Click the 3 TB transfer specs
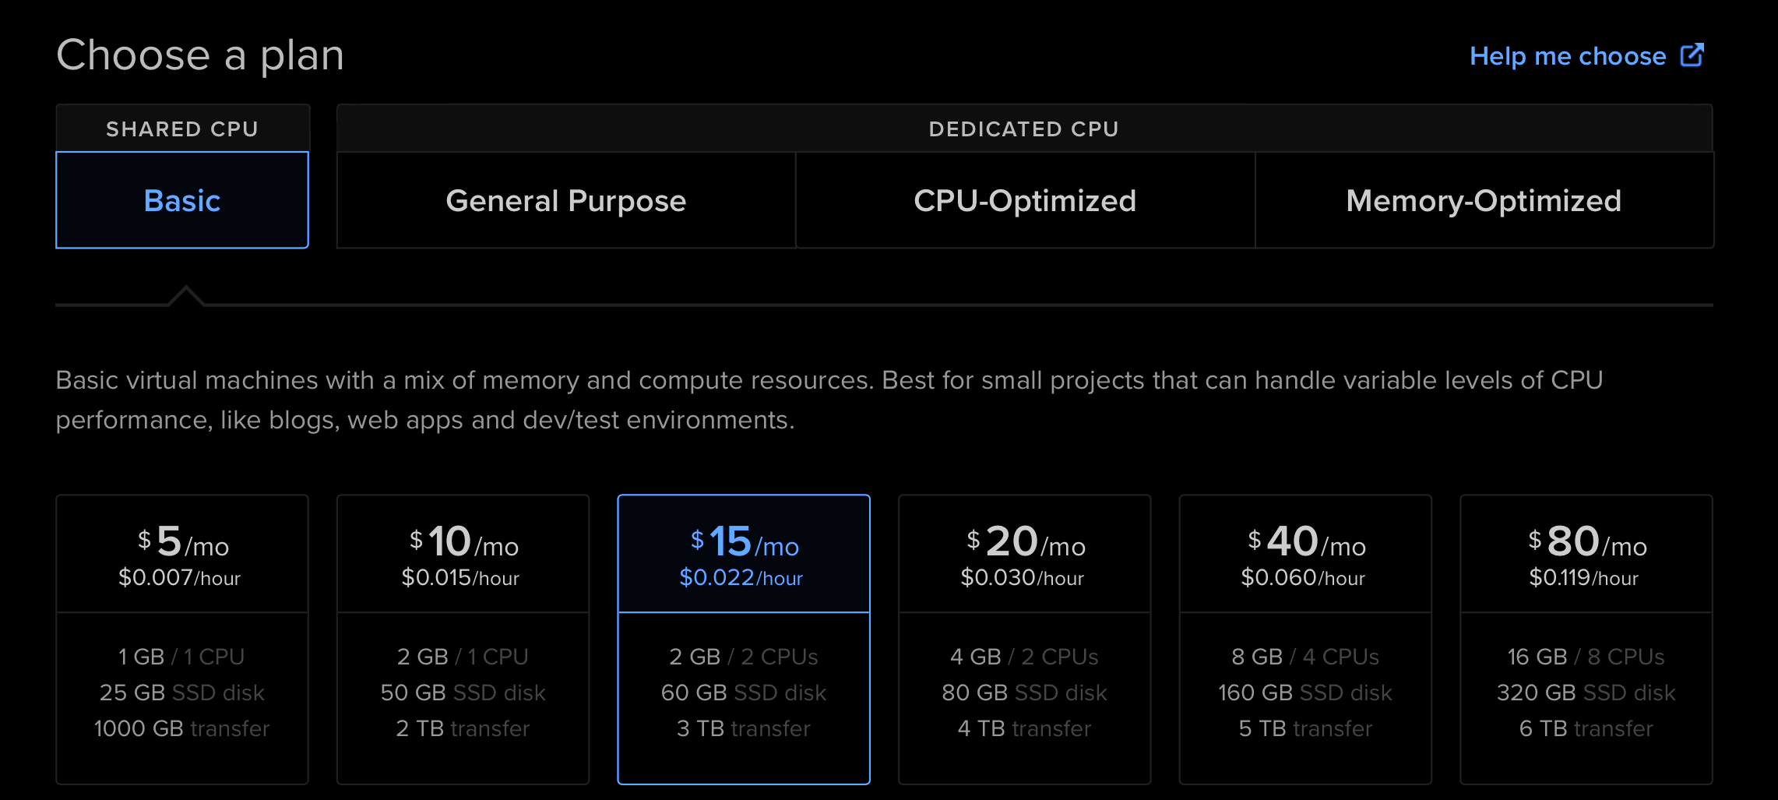The image size is (1778, 800). [x=744, y=728]
